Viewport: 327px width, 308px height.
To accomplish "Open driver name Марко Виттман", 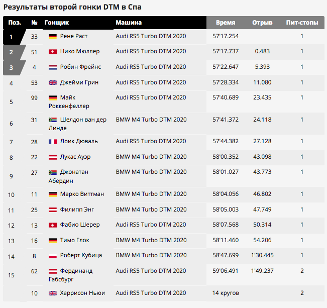I will (x=82, y=194).
